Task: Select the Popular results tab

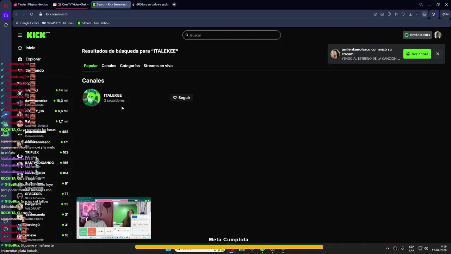Action: coord(91,66)
